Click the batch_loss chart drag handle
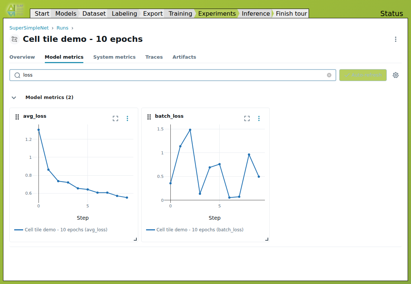 click(x=149, y=117)
